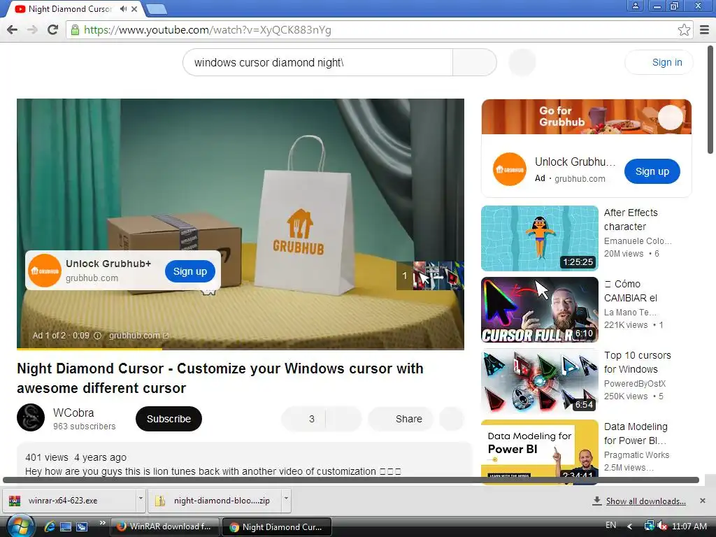Image resolution: width=716 pixels, height=537 pixels.
Task: Mute the tab via speaker icon
Action: pos(123,8)
